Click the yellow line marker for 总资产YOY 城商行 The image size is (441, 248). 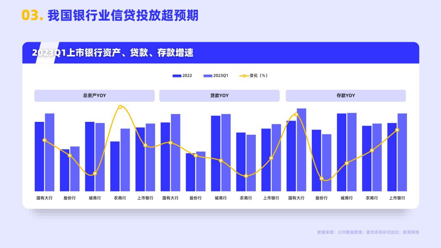click(x=95, y=174)
